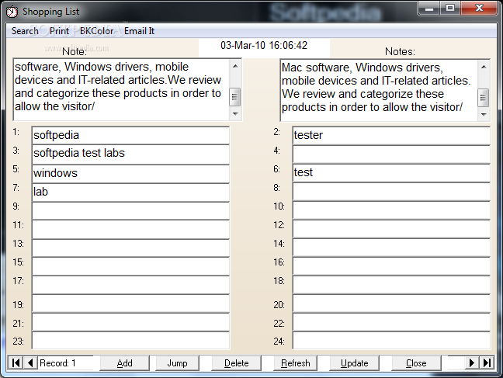Screen dimensions: 503x378
Task: Click empty item field 18
Action: click(x=391, y=285)
